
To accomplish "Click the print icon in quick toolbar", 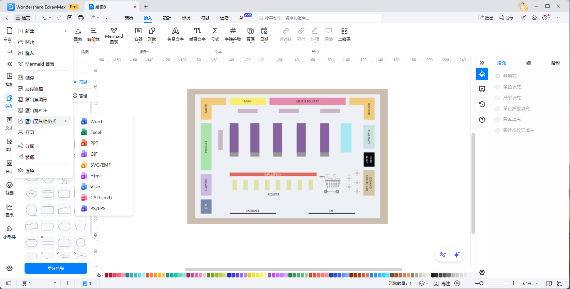I will (x=81, y=18).
